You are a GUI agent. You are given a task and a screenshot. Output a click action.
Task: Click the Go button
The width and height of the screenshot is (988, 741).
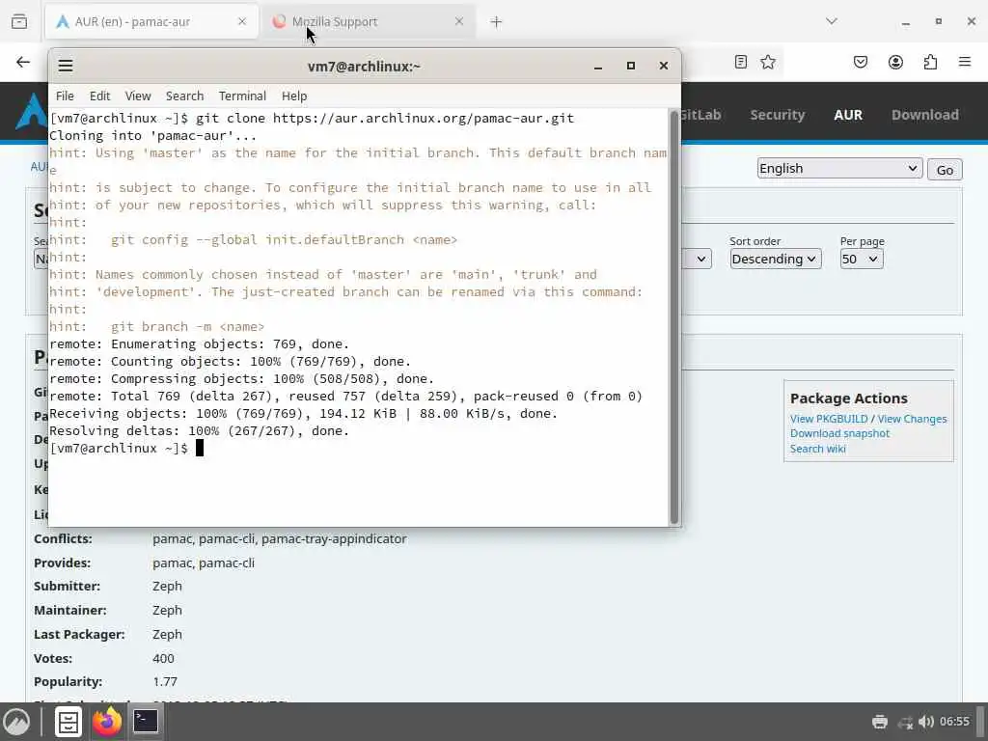pyautogui.click(x=945, y=170)
